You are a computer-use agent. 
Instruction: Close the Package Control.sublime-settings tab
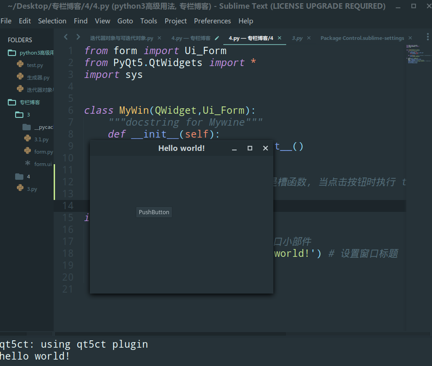pos(410,38)
